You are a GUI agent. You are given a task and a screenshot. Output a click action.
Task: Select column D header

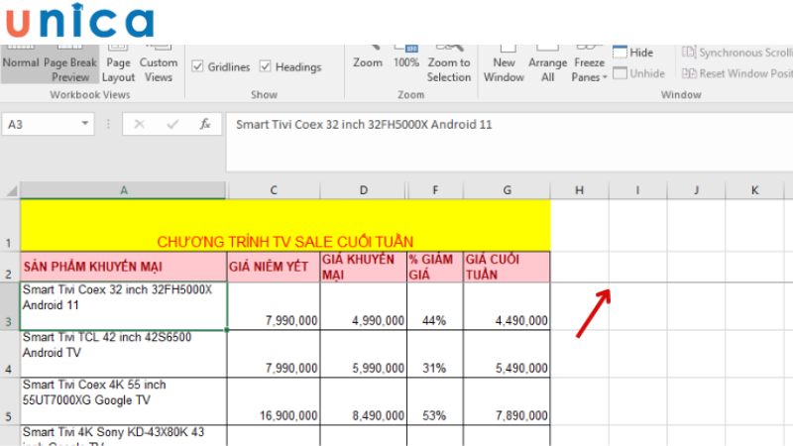(364, 190)
